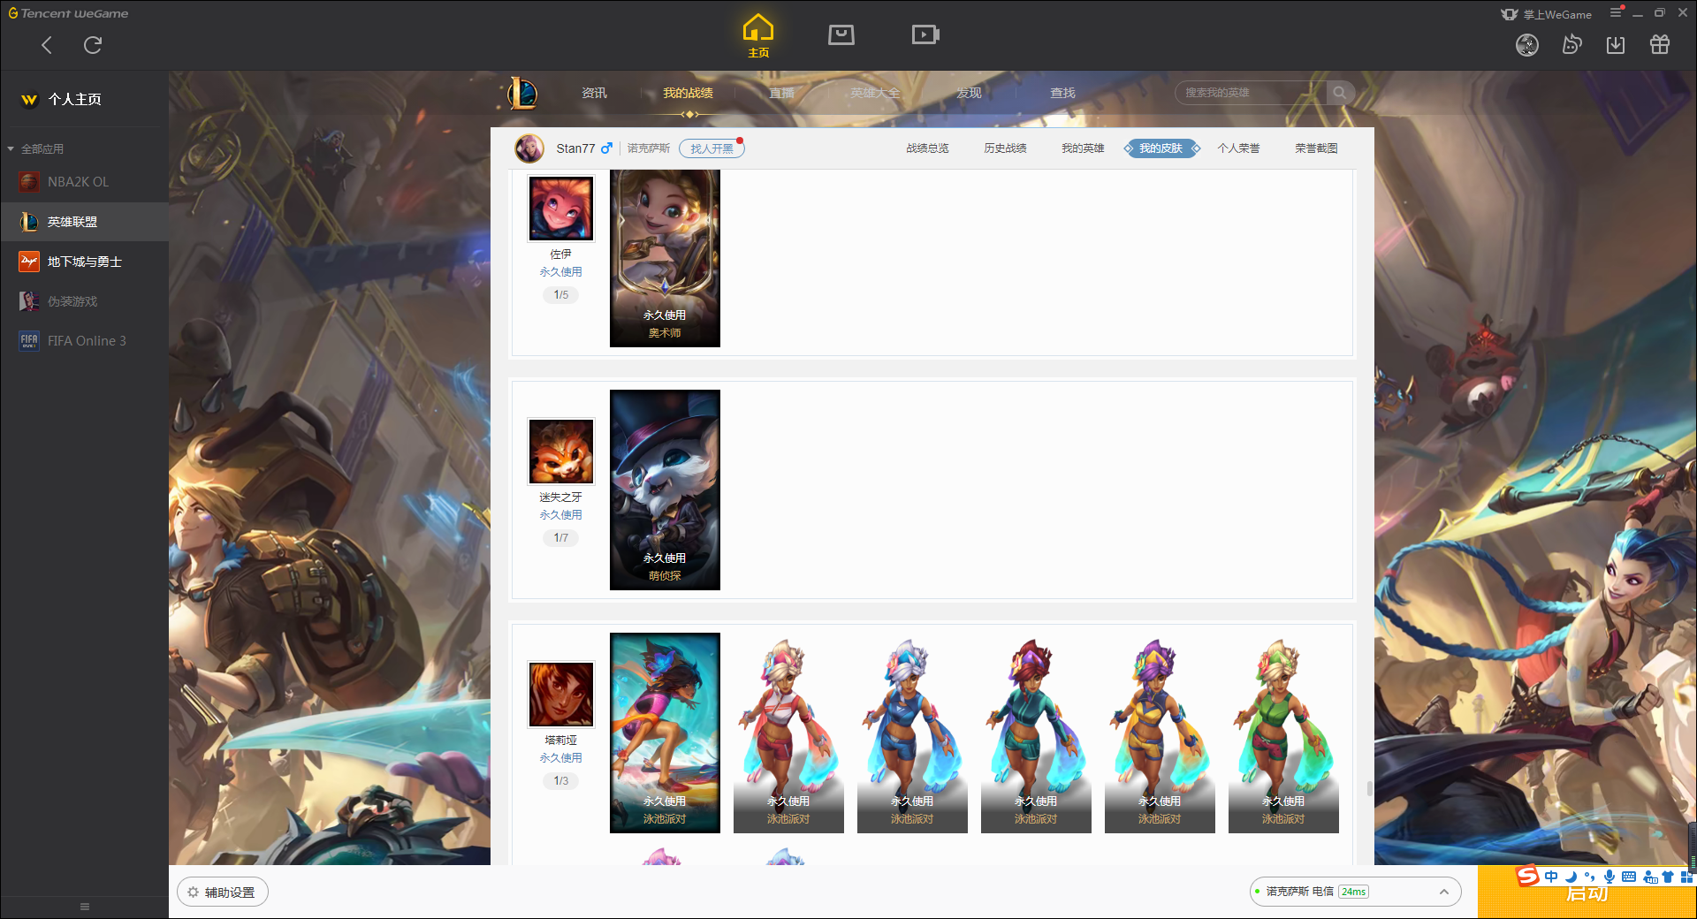This screenshot has width=1697, height=919.
Task: Select the blue 泳池派对 chroma skin
Action: [x=912, y=733]
